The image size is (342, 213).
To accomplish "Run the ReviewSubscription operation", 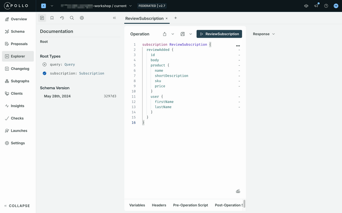I will [219, 34].
